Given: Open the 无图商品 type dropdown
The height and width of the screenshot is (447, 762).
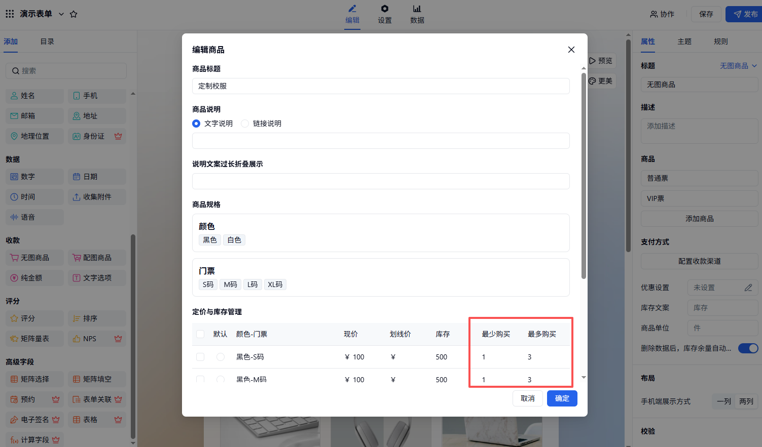Looking at the screenshot, I should 738,66.
